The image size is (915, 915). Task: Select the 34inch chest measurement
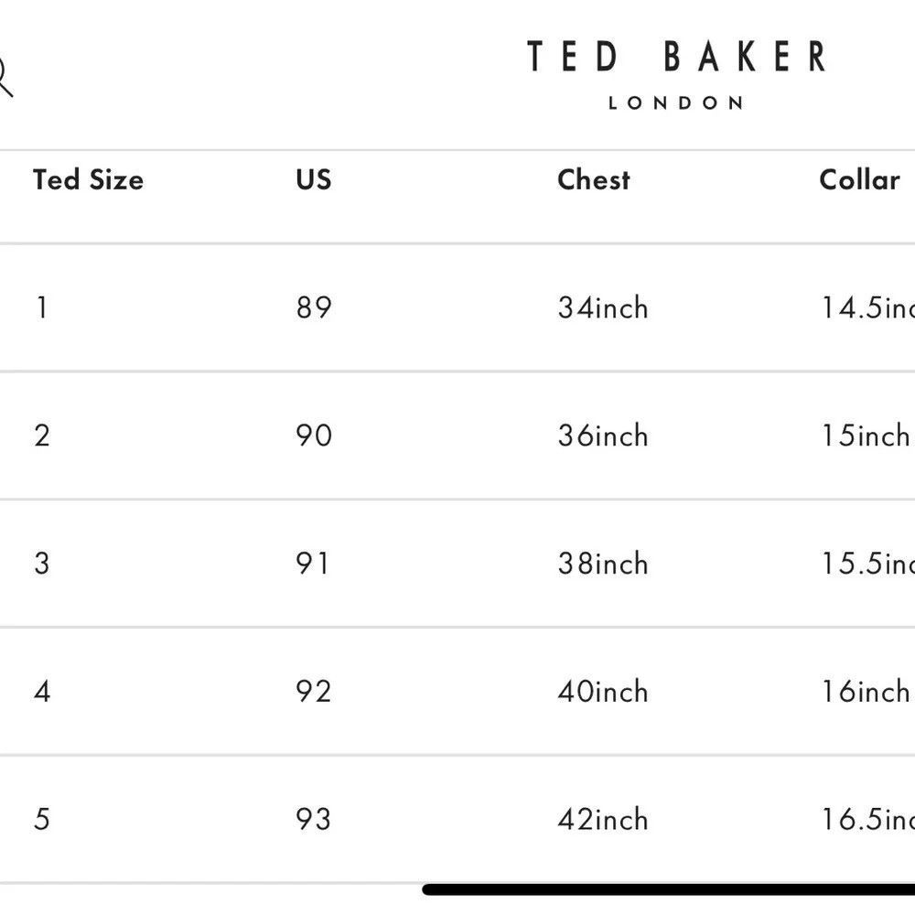[604, 308]
